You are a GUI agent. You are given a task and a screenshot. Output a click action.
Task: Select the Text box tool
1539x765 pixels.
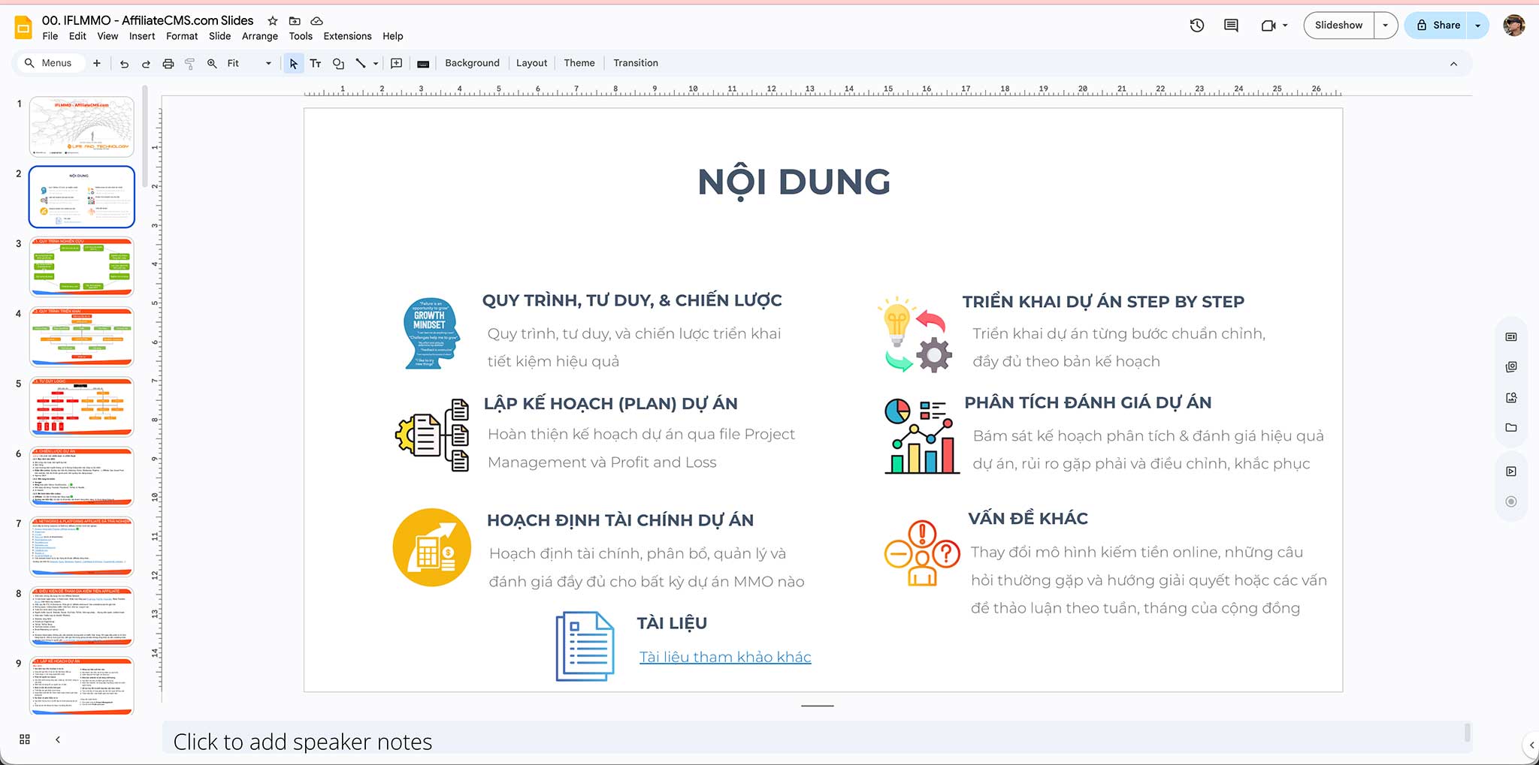point(316,64)
